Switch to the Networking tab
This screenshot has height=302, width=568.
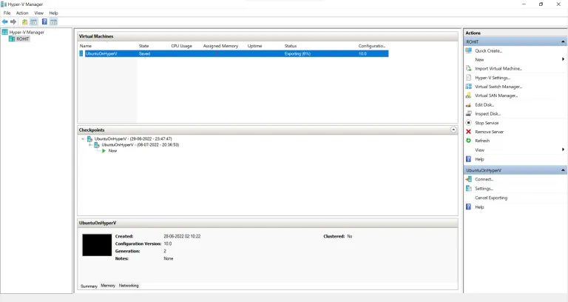tap(129, 286)
